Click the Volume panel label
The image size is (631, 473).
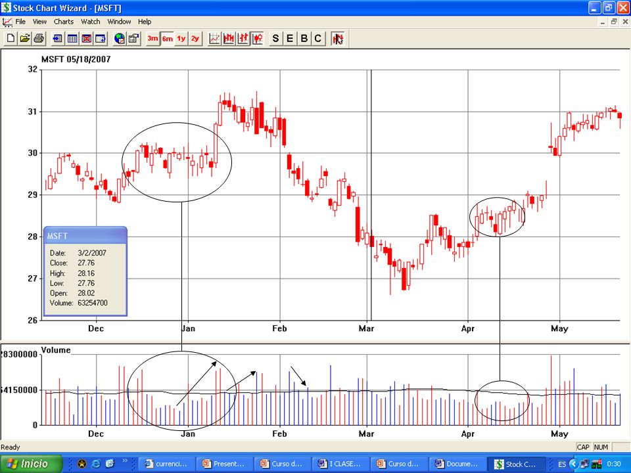[56, 350]
